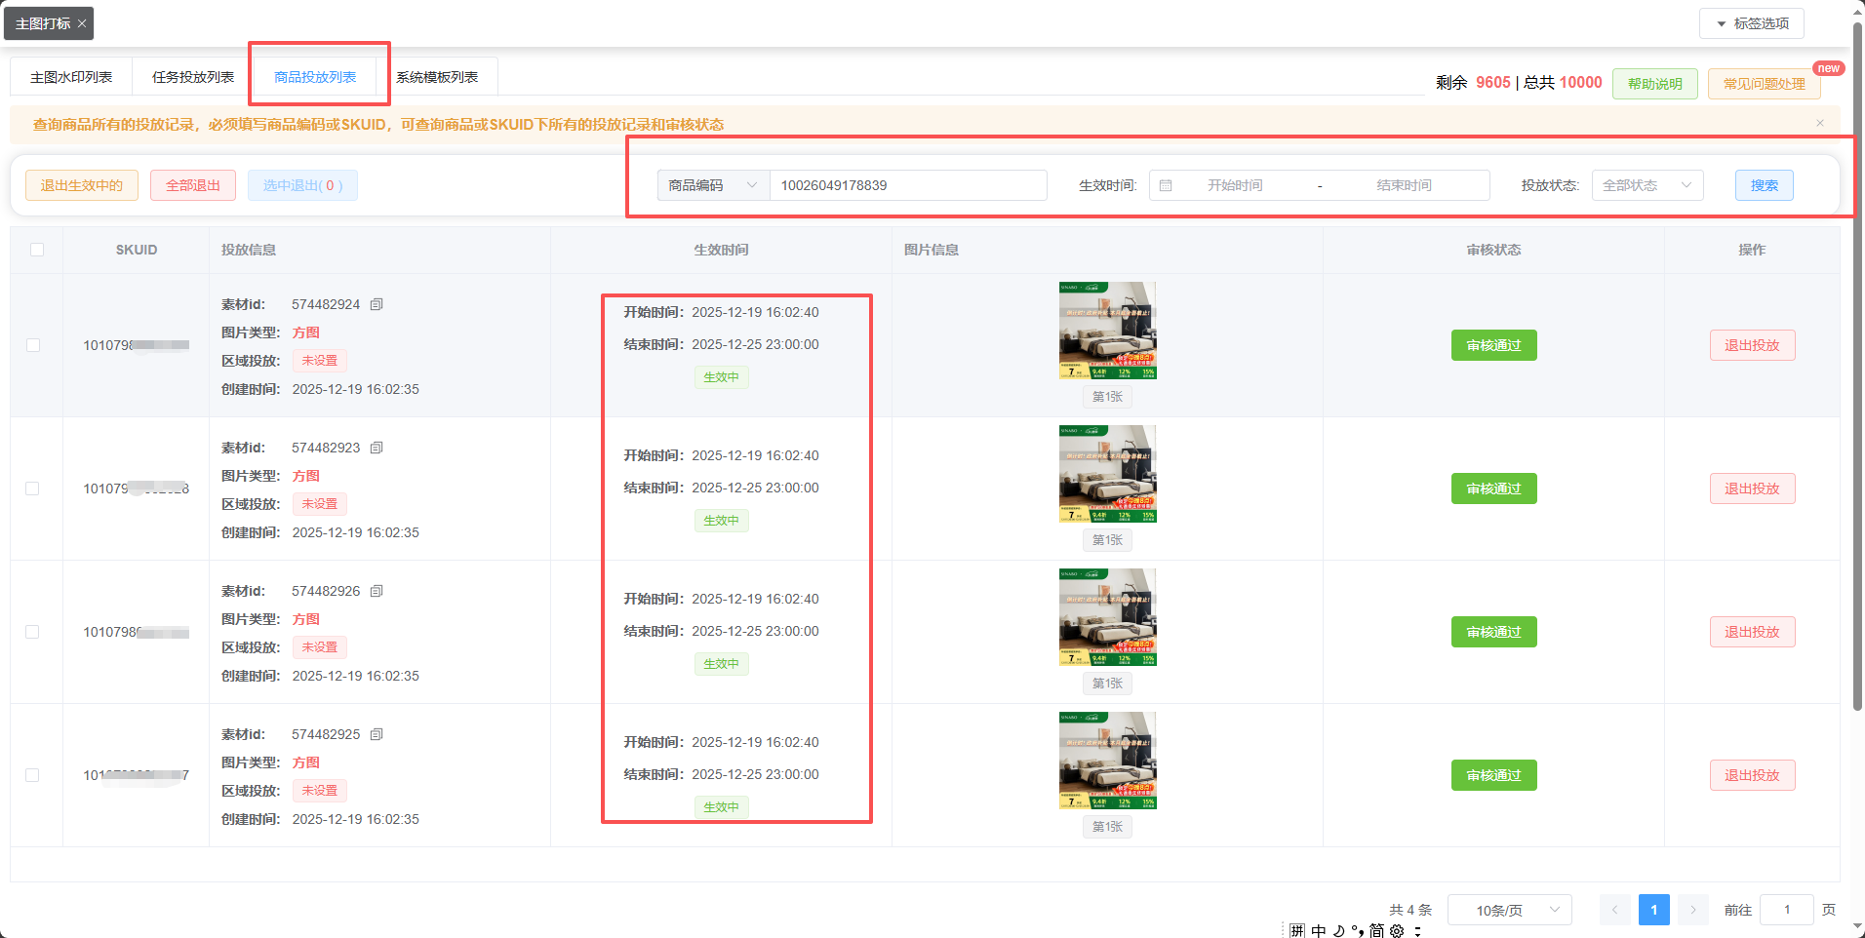
Task: Open the 商品编码 search type dropdown
Action: 713,185
